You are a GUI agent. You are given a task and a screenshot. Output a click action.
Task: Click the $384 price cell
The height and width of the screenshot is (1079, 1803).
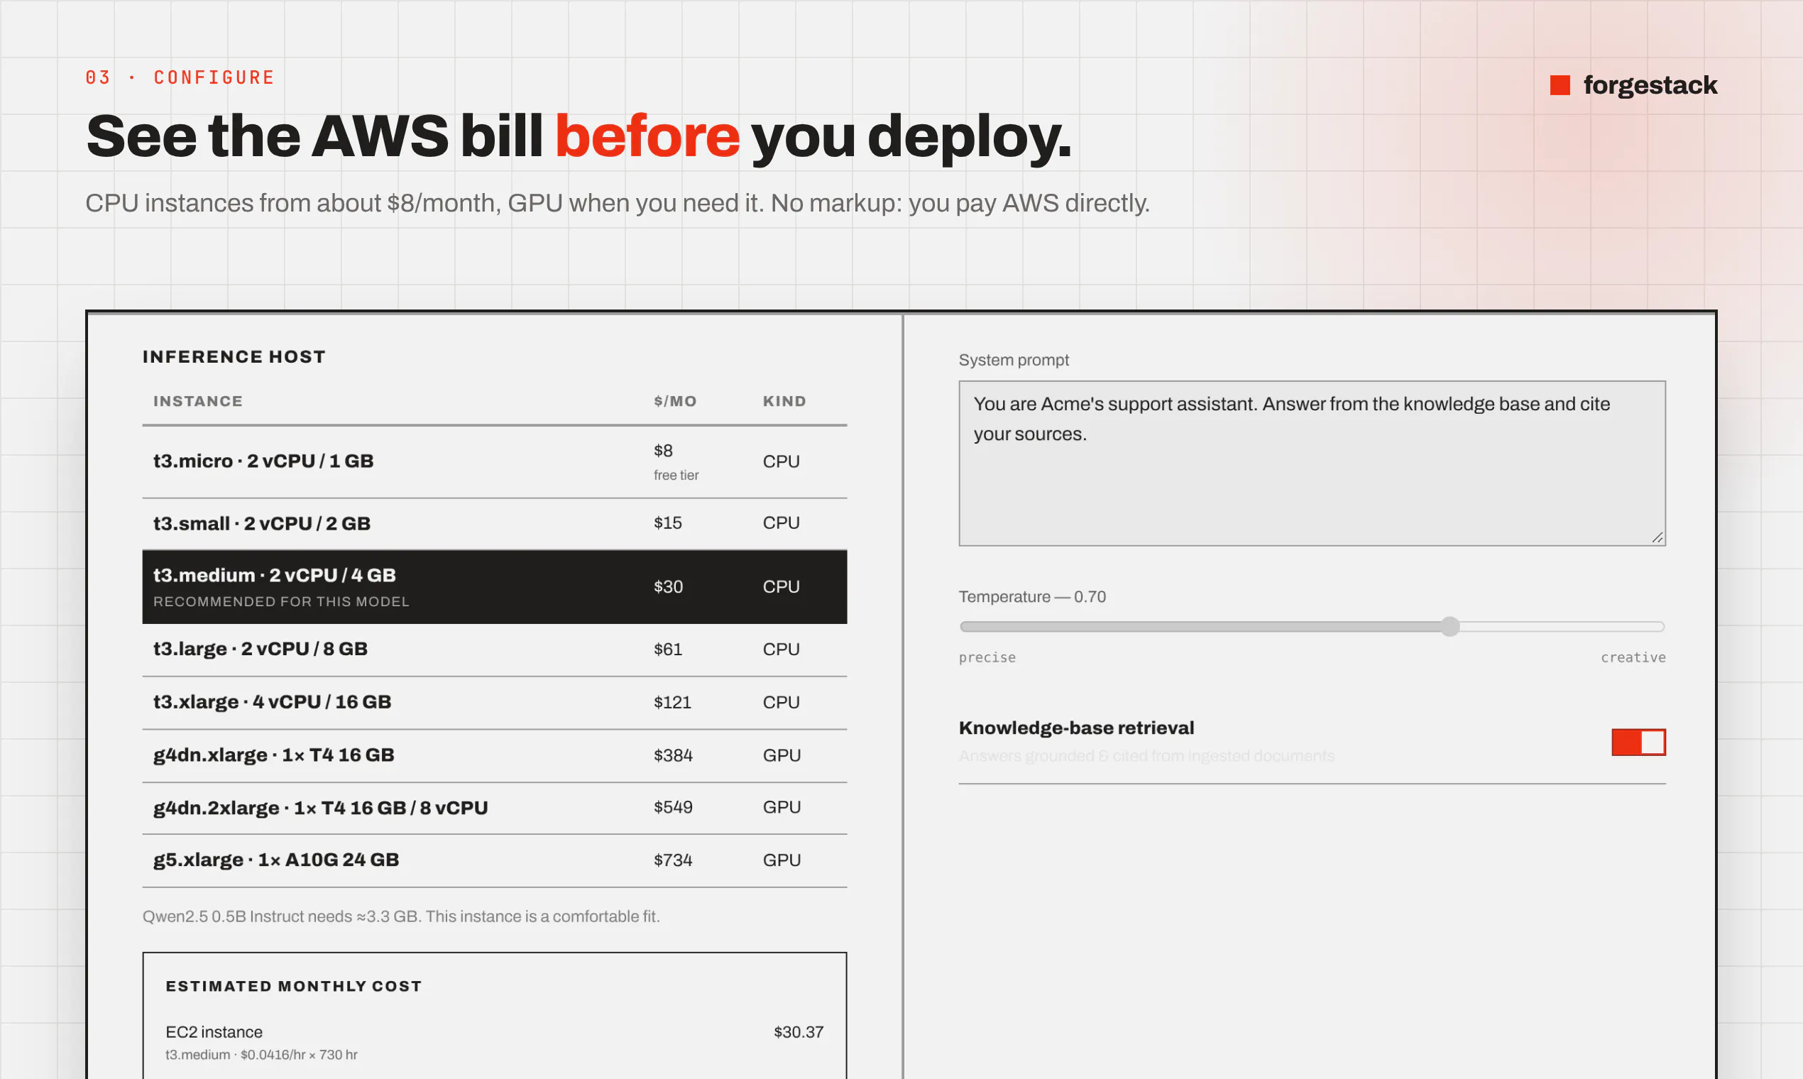[x=672, y=755]
